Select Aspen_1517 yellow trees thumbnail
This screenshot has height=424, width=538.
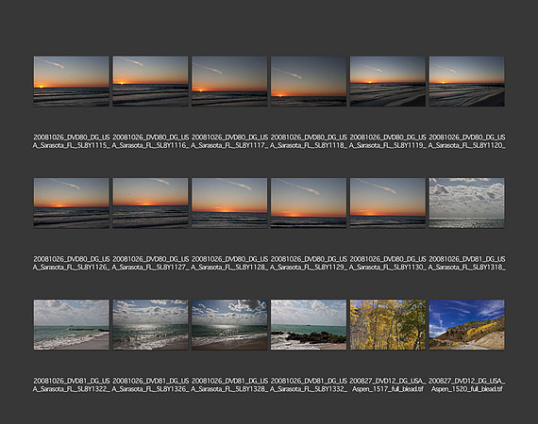coord(388,325)
